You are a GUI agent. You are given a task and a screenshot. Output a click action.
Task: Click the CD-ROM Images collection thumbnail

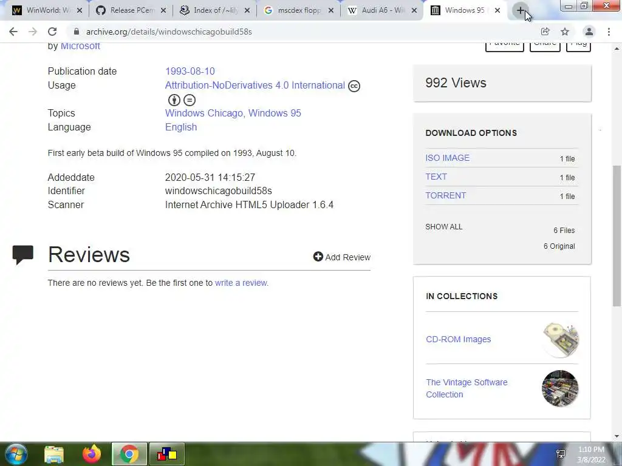click(560, 340)
